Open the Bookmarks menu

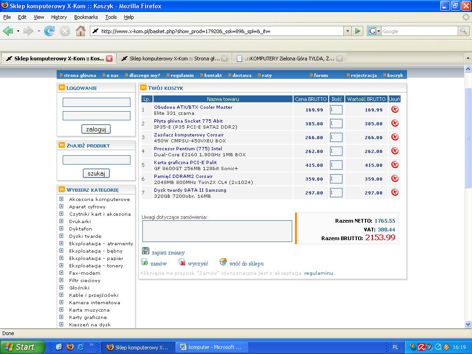coord(86,17)
